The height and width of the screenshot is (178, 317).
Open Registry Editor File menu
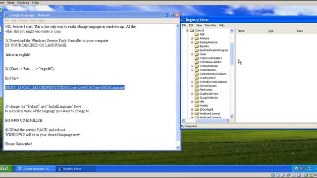click(x=184, y=25)
